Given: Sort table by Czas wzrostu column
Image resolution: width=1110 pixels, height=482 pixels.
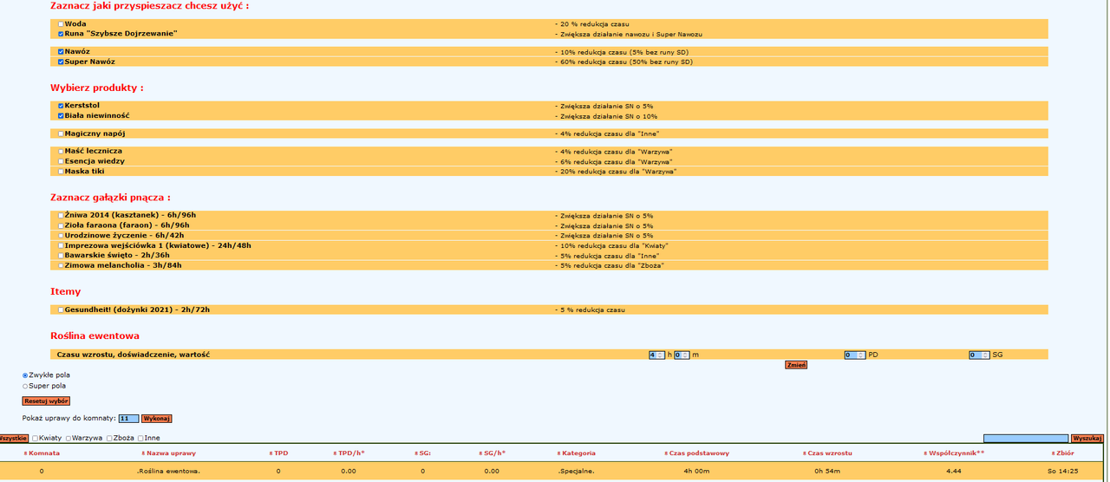Looking at the screenshot, I should pos(826,453).
